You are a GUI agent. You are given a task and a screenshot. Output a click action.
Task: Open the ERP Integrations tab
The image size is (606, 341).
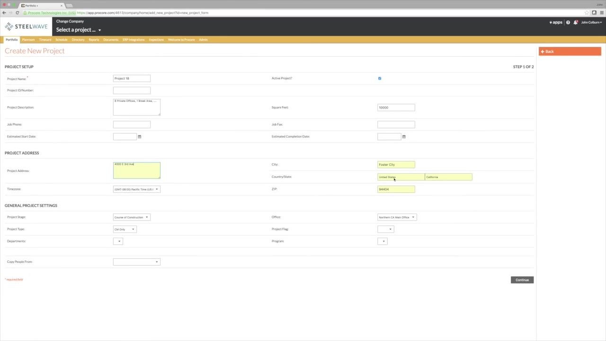(x=134, y=40)
